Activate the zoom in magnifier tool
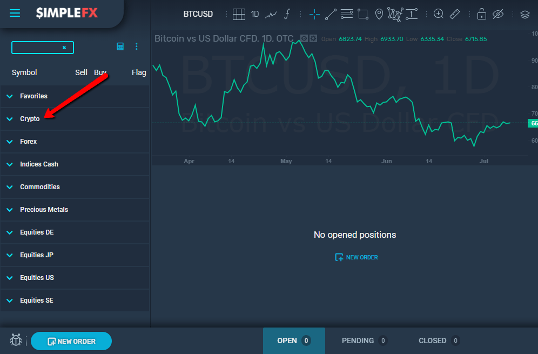This screenshot has width=538, height=354. pos(439,14)
